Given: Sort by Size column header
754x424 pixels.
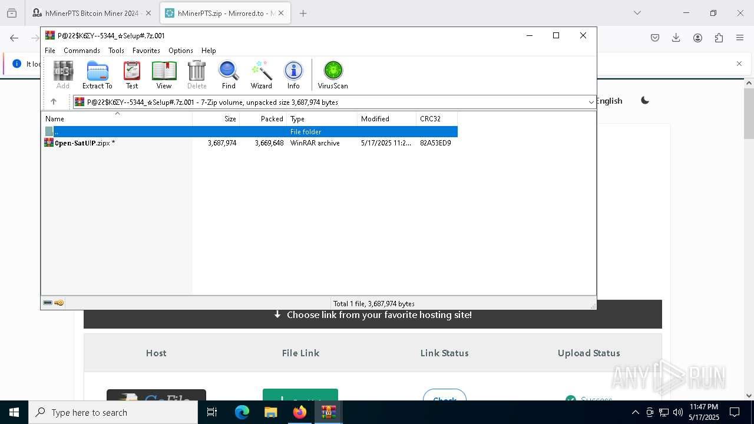Looking at the screenshot, I should pyautogui.click(x=216, y=119).
